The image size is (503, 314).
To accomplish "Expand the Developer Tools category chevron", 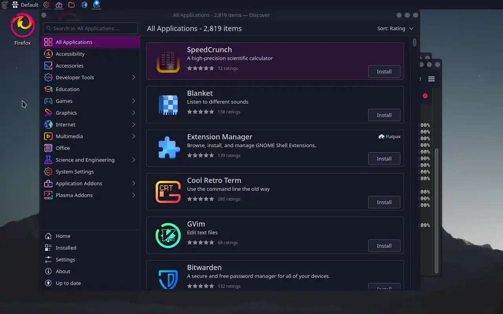I will (134, 77).
